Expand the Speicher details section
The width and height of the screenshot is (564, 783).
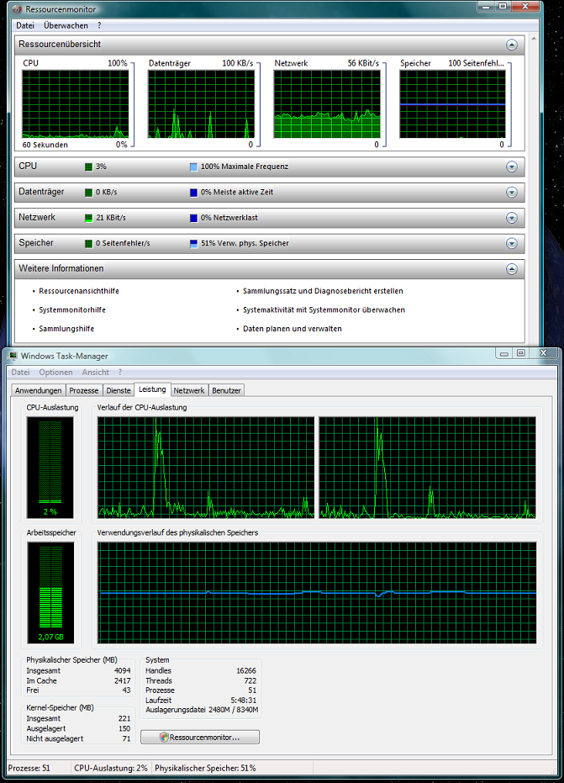[x=511, y=244]
